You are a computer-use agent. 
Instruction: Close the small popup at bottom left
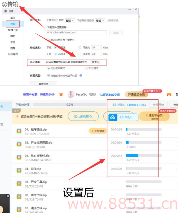pyautogui.click(x=8, y=196)
